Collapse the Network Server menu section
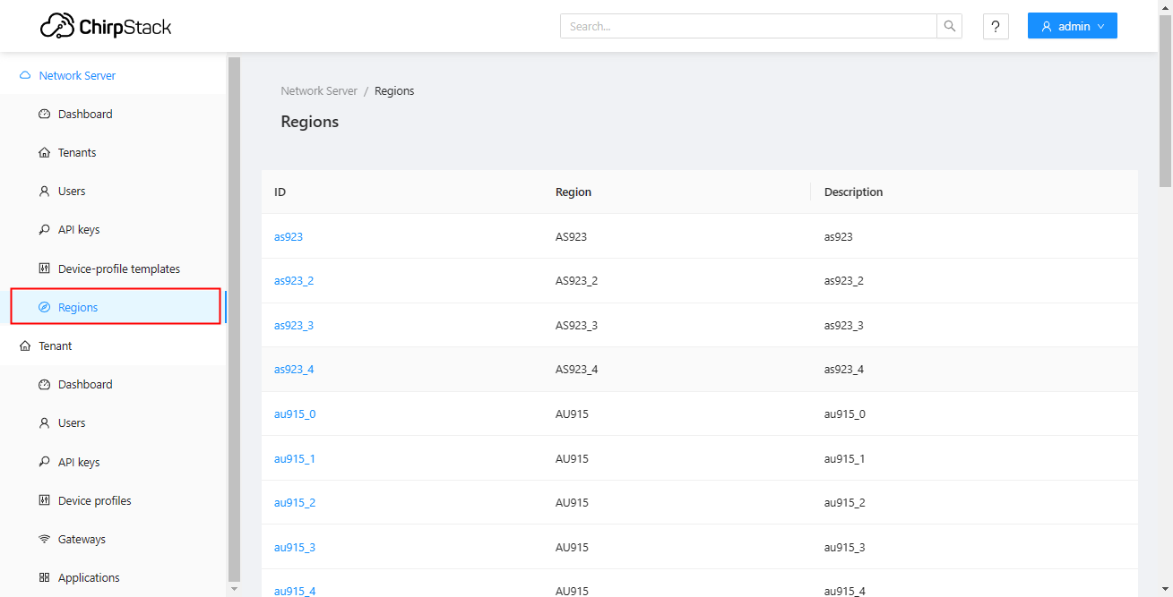The image size is (1173, 597). point(77,76)
